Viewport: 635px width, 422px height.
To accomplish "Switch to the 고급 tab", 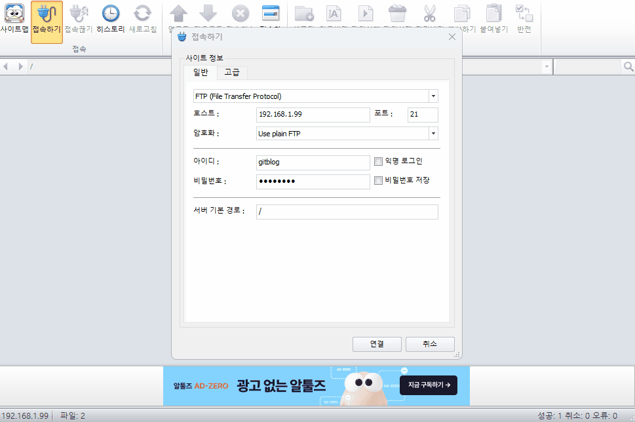I will click(232, 73).
